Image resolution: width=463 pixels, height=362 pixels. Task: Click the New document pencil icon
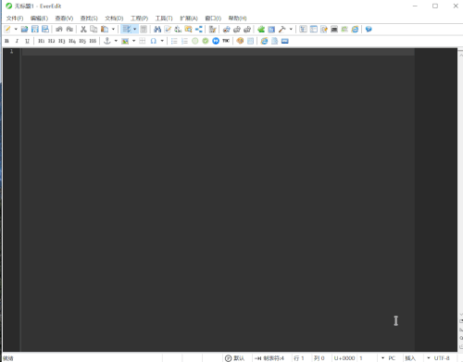7,30
